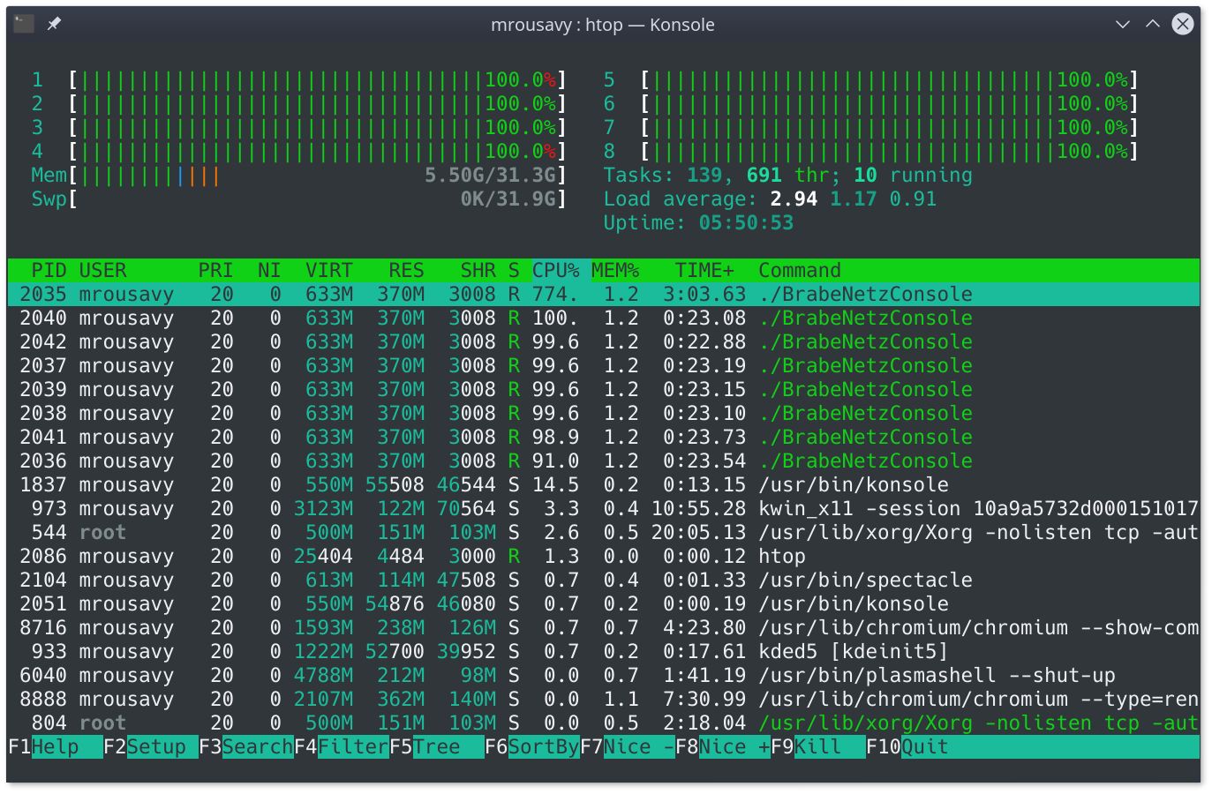Sort by the PRI column header
Viewport: 1212px width, 794px height.
(215, 271)
